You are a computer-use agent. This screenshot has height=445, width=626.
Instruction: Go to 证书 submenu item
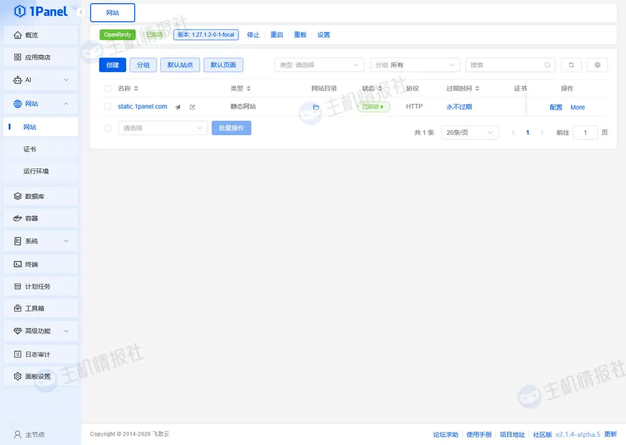(x=30, y=149)
